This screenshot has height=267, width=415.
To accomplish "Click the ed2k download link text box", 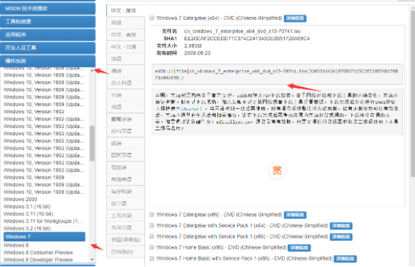I will click(277, 74).
